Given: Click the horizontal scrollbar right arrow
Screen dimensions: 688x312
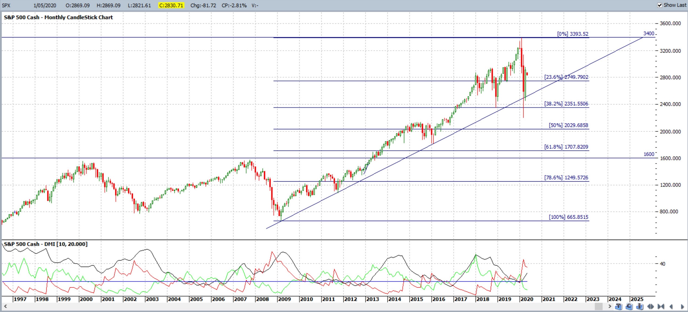Looking at the screenshot, I should pyautogui.click(x=610, y=306).
